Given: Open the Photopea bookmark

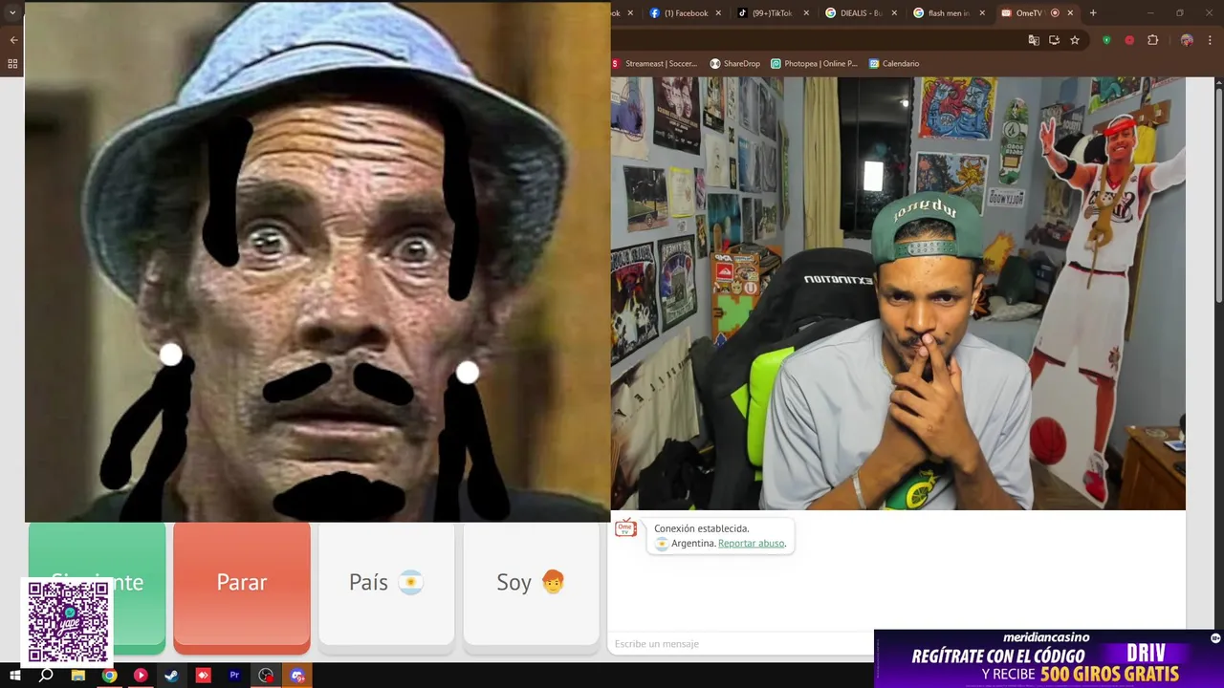Looking at the screenshot, I should tap(814, 64).
